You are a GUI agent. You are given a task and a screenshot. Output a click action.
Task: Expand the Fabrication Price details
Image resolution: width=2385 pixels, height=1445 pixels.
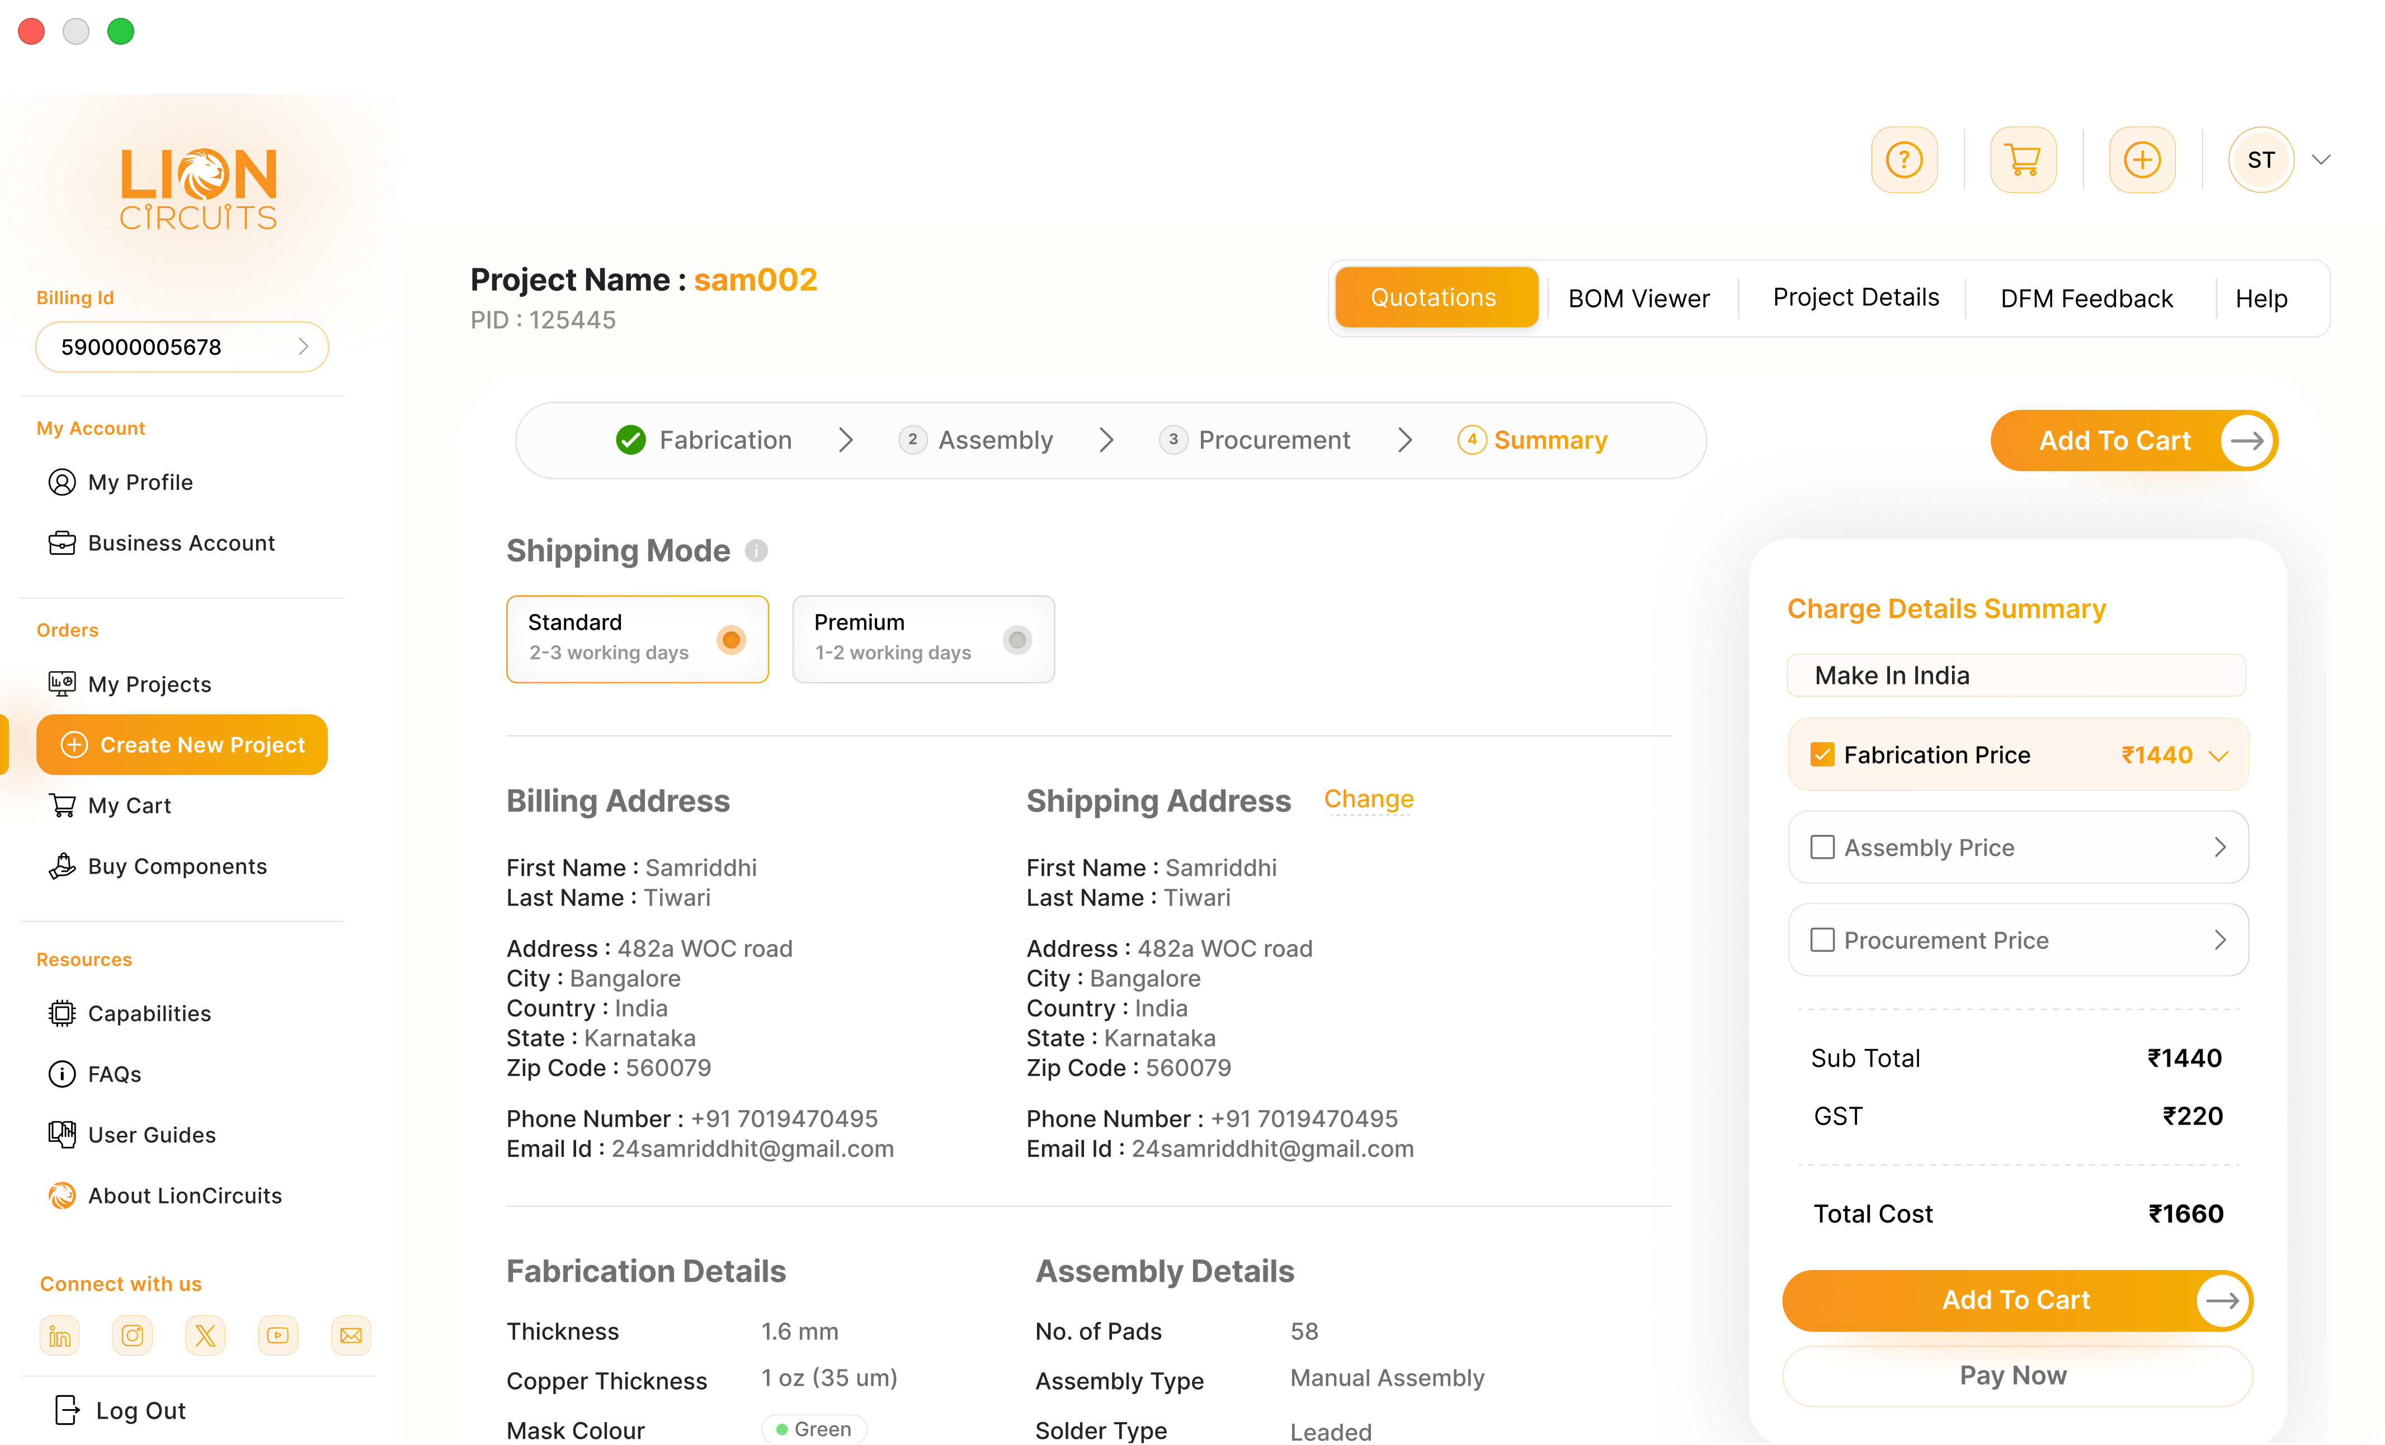2219,755
